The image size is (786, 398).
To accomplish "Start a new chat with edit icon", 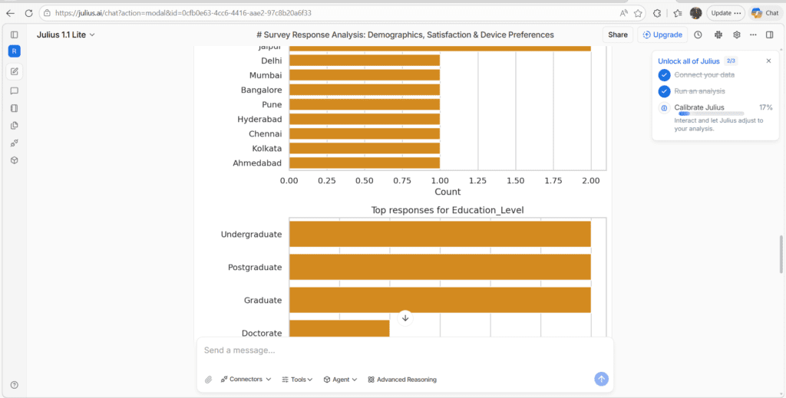I will pos(14,71).
